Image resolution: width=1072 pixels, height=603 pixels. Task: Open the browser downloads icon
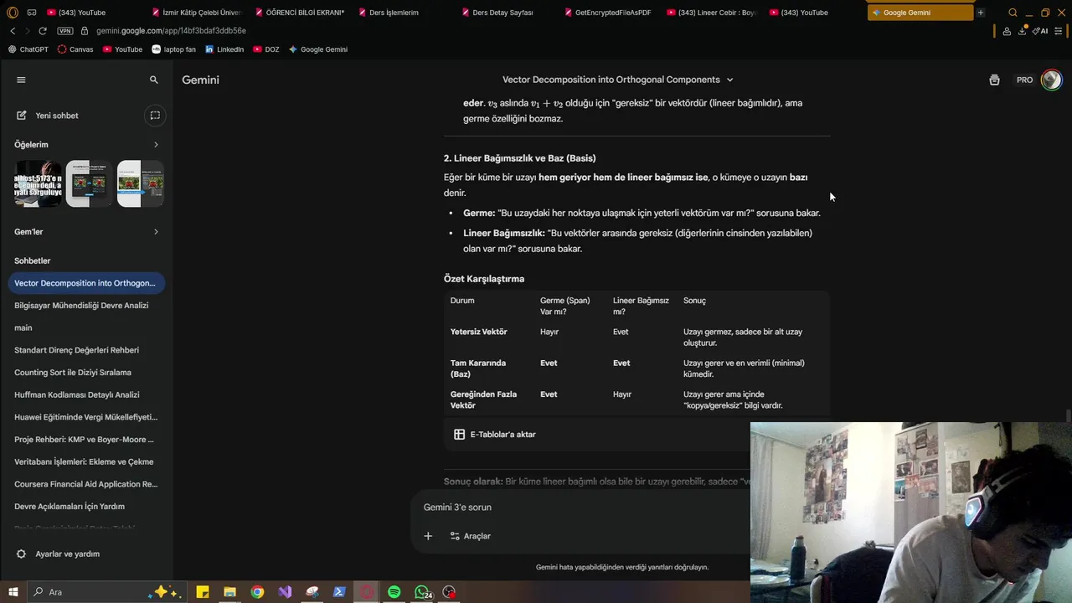tap(1023, 31)
